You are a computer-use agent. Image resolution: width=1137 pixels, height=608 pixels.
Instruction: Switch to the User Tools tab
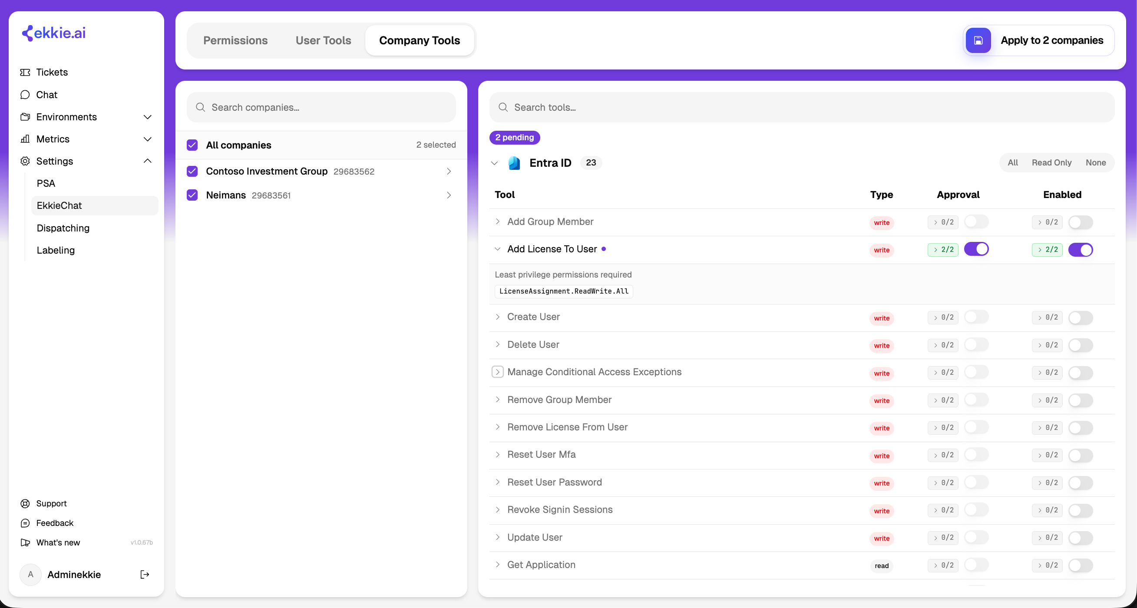tap(323, 40)
